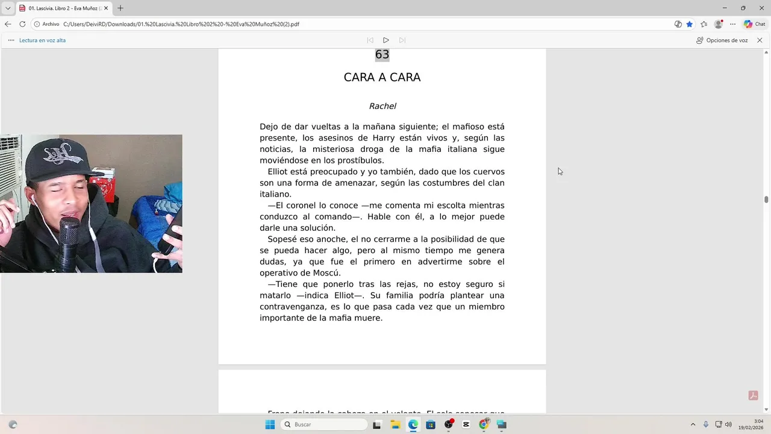The image size is (771, 434).
Task: Open CapCut from taskbar
Action: (466, 424)
